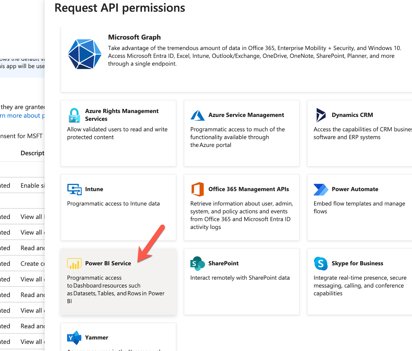The height and width of the screenshot is (351, 412).
Task: Click the Microsoft Graph polyhedron icon
Action: point(85,54)
